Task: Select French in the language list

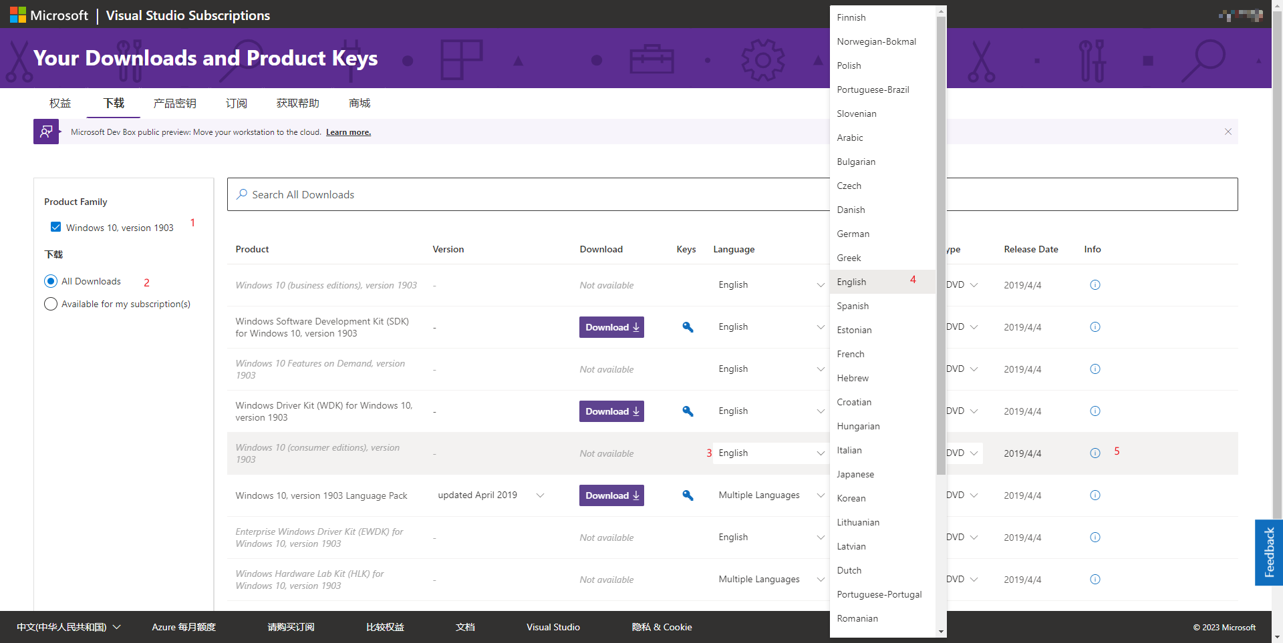Action: [x=882, y=354]
